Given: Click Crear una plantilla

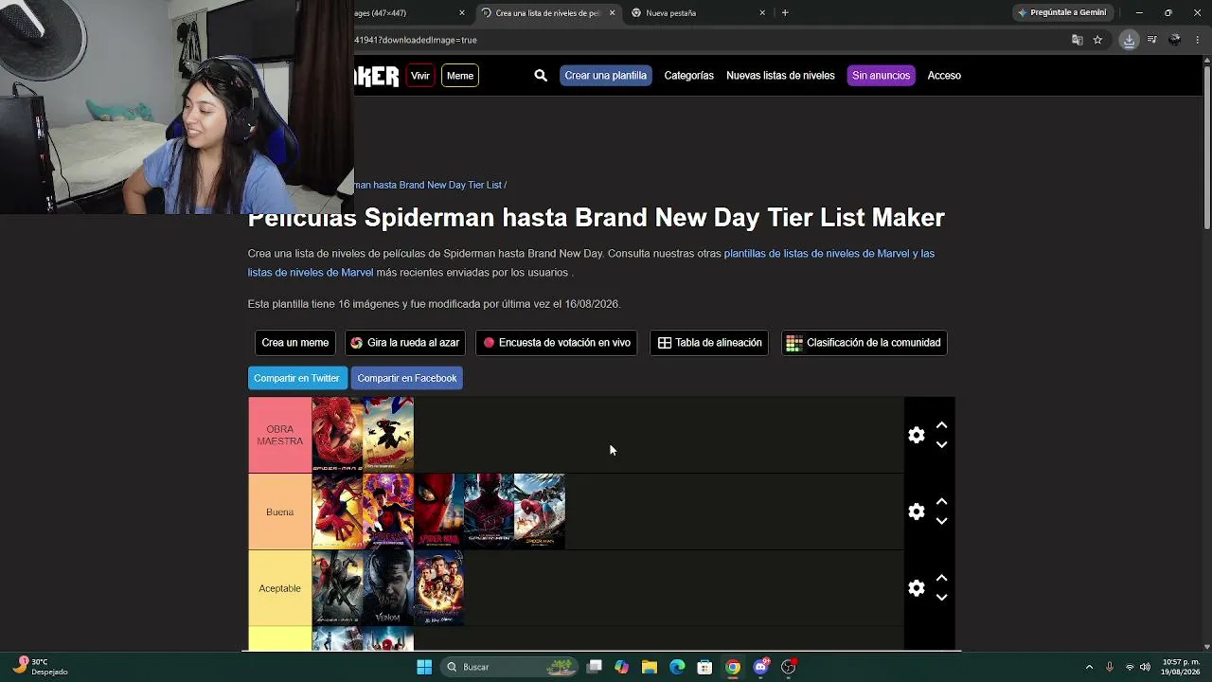Looking at the screenshot, I should pyautogui.click(x=605, y=76).
